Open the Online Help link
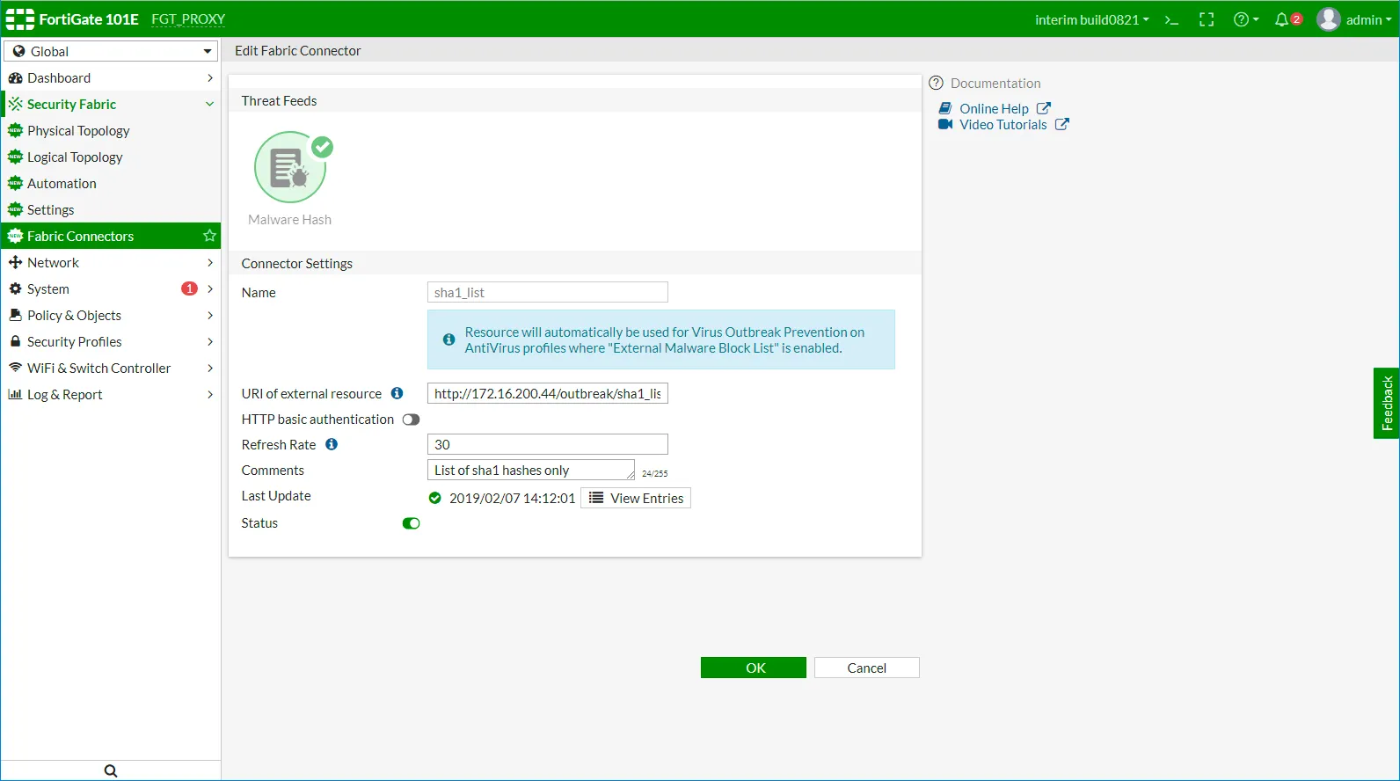The height and width of the screenshot is (781, 1400). (994, 108)
